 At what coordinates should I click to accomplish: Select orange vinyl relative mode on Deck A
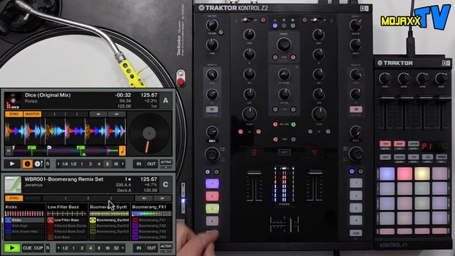pyautogui.click(x=28, y=164)
